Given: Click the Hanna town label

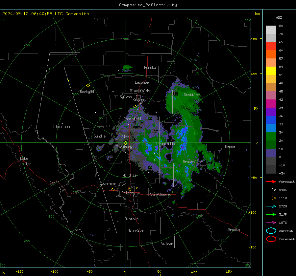Looking at the screenshot, I should (230, 146).
